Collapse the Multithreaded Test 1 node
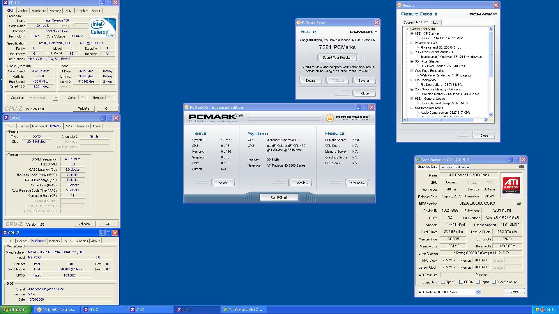The image size is (559, 314). pyautogui.click(x=412, y=108)
